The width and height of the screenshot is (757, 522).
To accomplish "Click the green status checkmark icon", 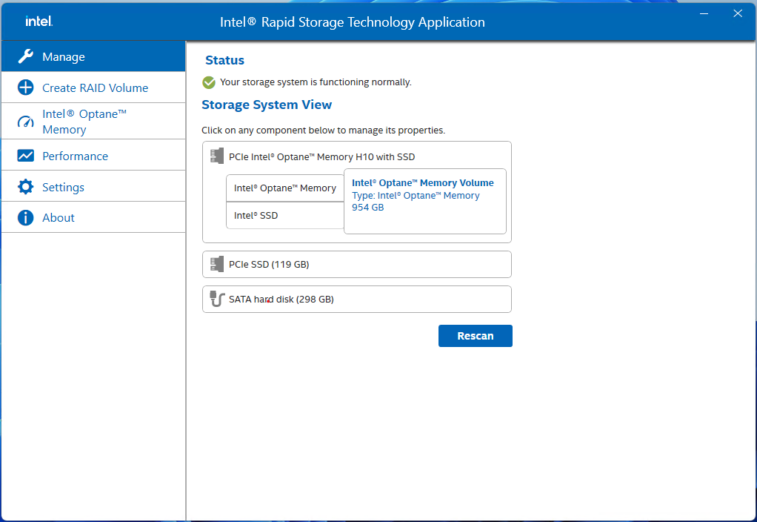I will [x=209, y=82].
